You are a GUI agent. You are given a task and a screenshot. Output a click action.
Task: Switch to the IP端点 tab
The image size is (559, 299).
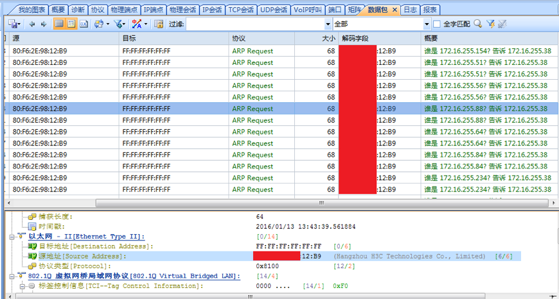point(154,10)
